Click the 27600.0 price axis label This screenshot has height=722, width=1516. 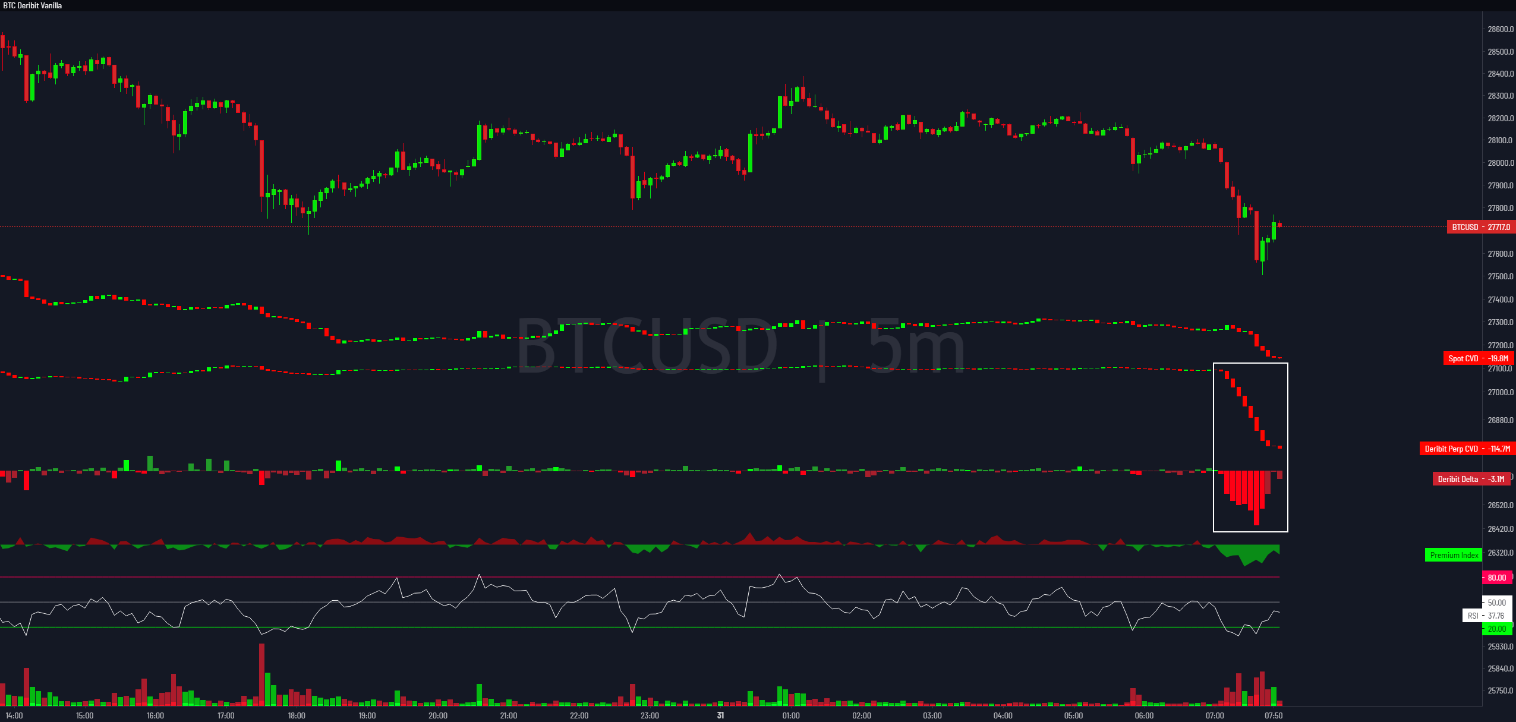1501,254
